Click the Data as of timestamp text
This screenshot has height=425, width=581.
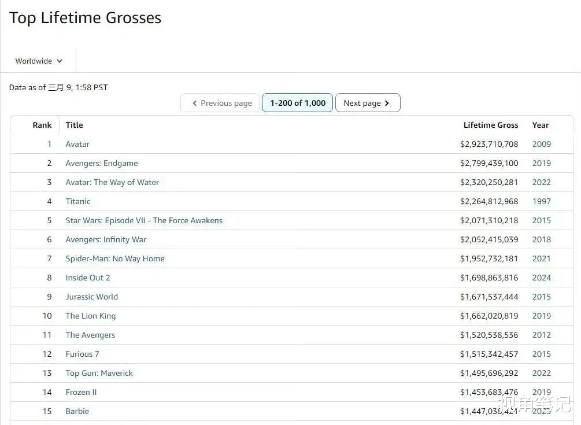58,87
